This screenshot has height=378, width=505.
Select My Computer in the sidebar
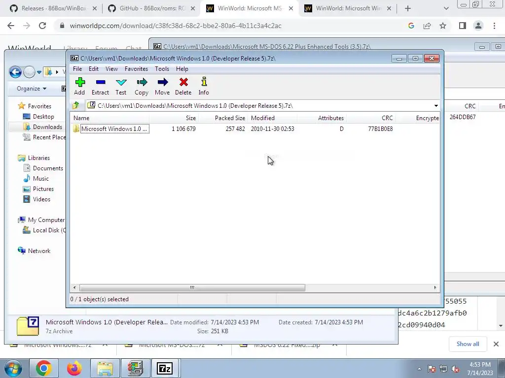pos(46,220)
